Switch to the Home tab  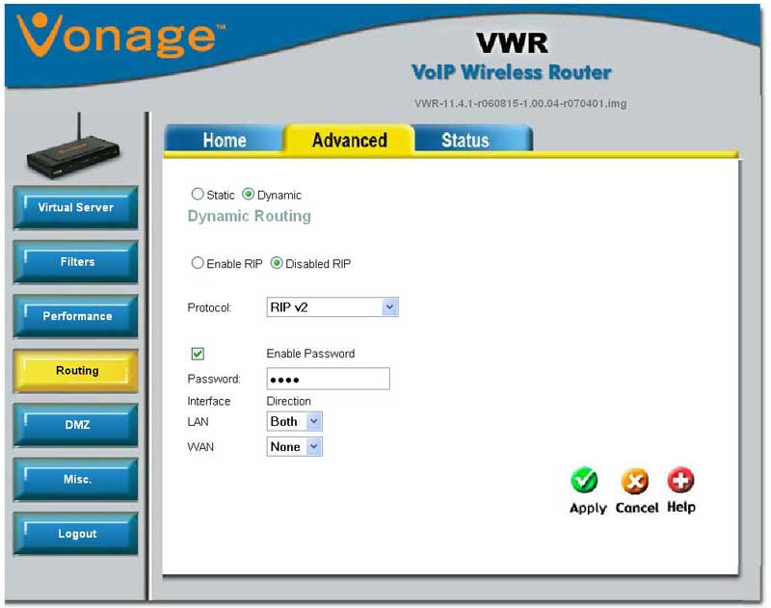coord(224,141)
